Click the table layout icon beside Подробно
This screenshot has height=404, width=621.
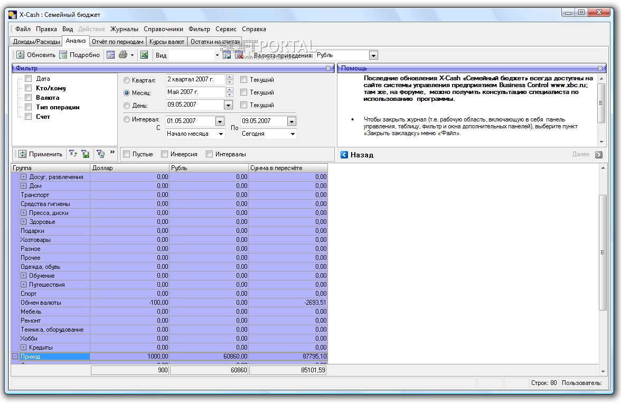coord(110,55)
